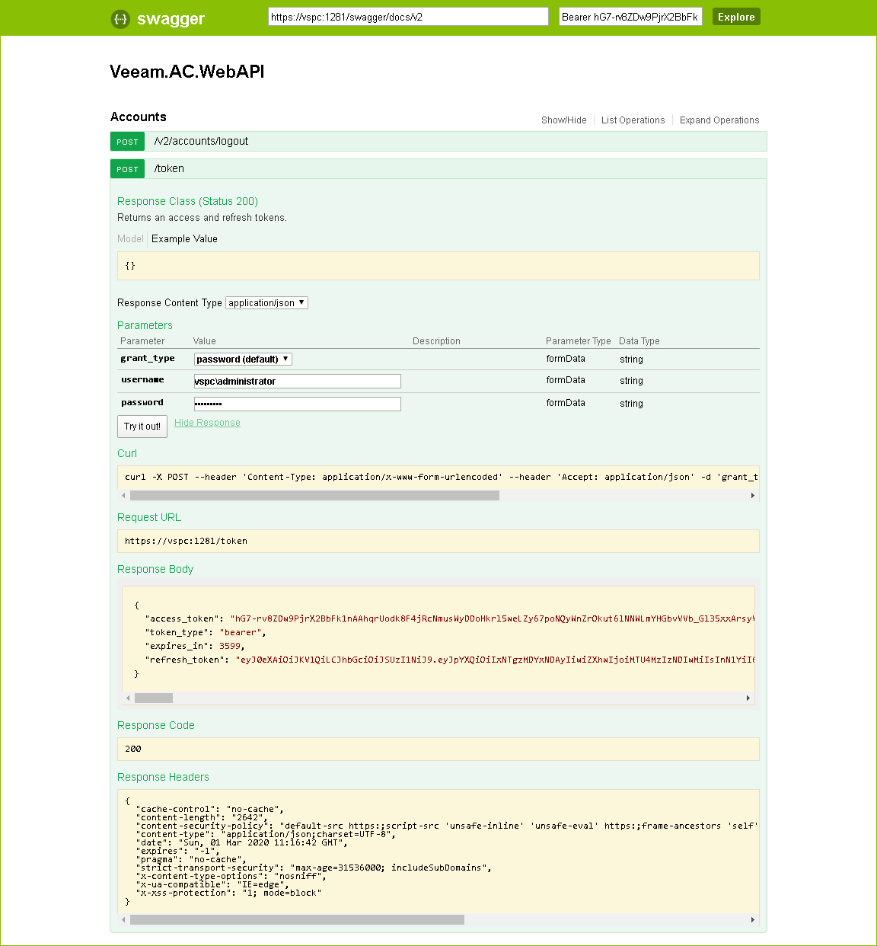Image resolution: width=877 pixels, height=946 pixels.
Task: Switch to the Example Value tab
Action: coord(184,238)
